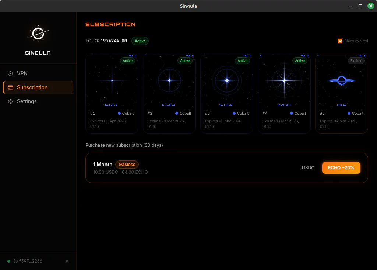
Task: Click the Active badge on card #2
Action: pyautogui.click(x=185, y=61)
